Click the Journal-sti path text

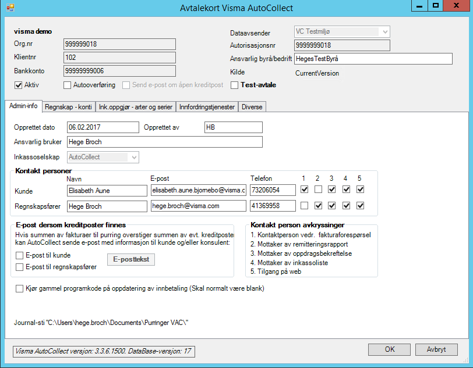[101, 323]
